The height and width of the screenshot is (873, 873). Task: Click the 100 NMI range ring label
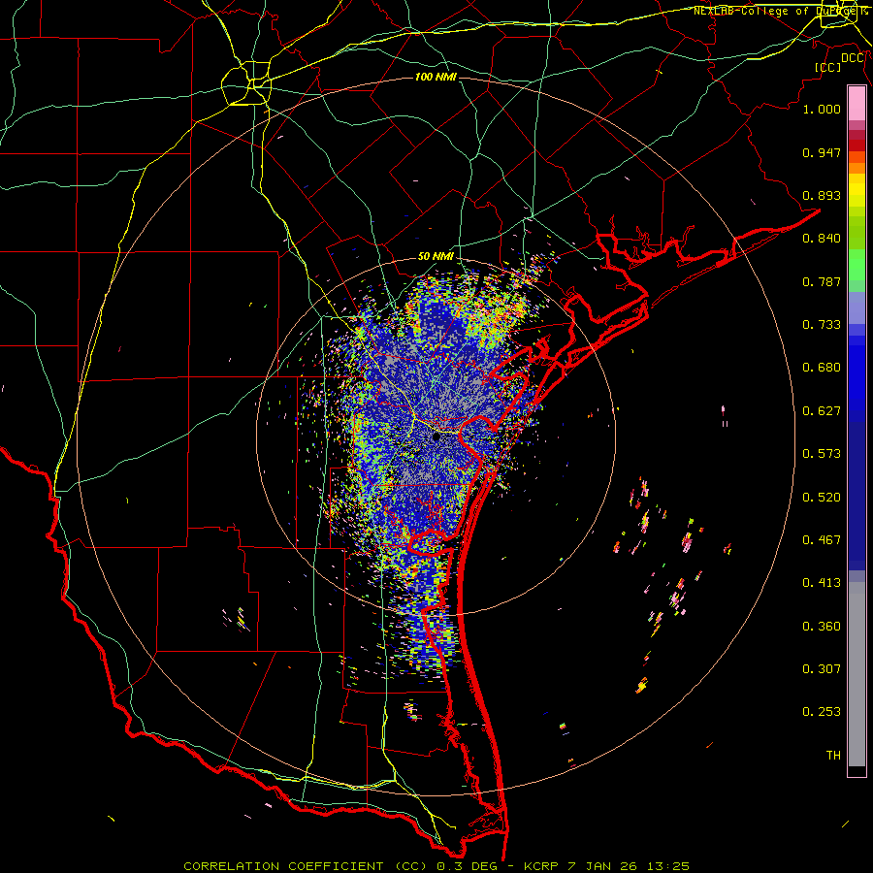click(x=436, y=77)
